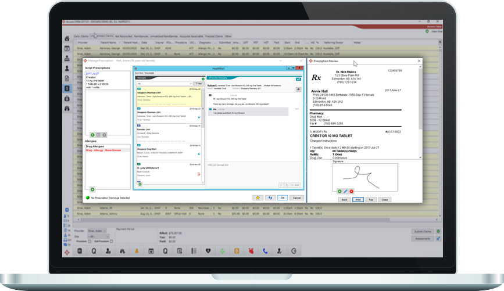Open the organization chart sidebar icon

pyautogui.click(x=67, y=59)
